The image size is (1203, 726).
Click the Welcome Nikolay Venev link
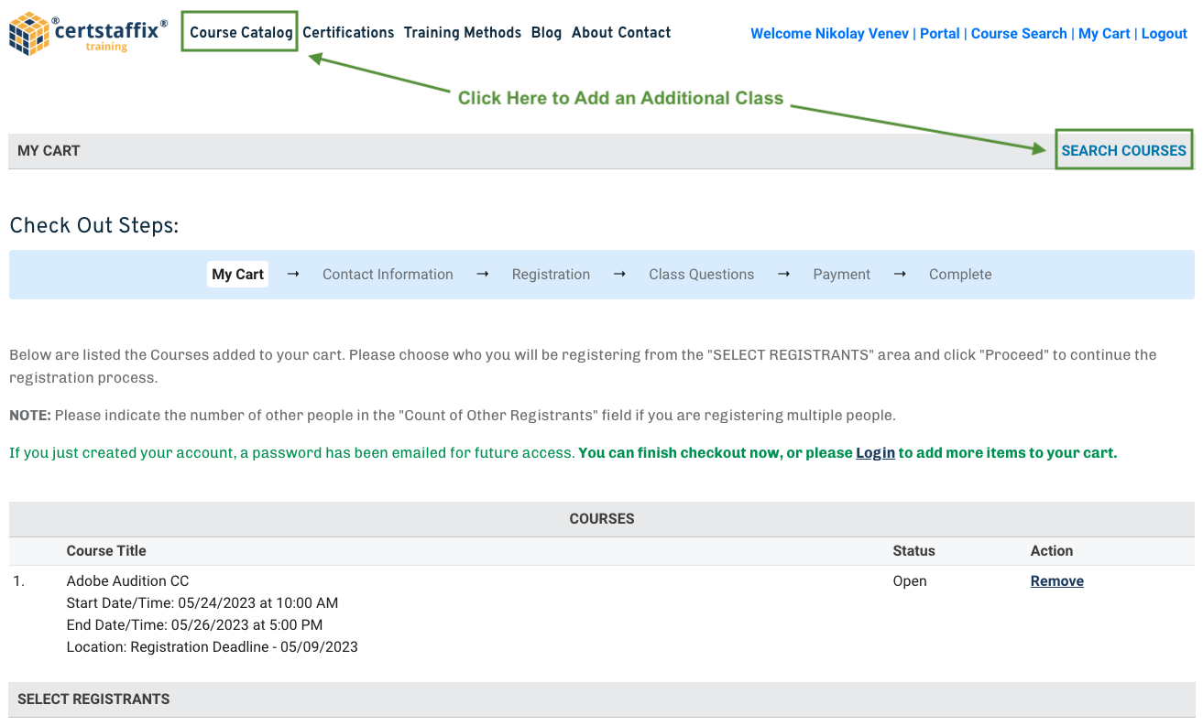coord(829,34)
